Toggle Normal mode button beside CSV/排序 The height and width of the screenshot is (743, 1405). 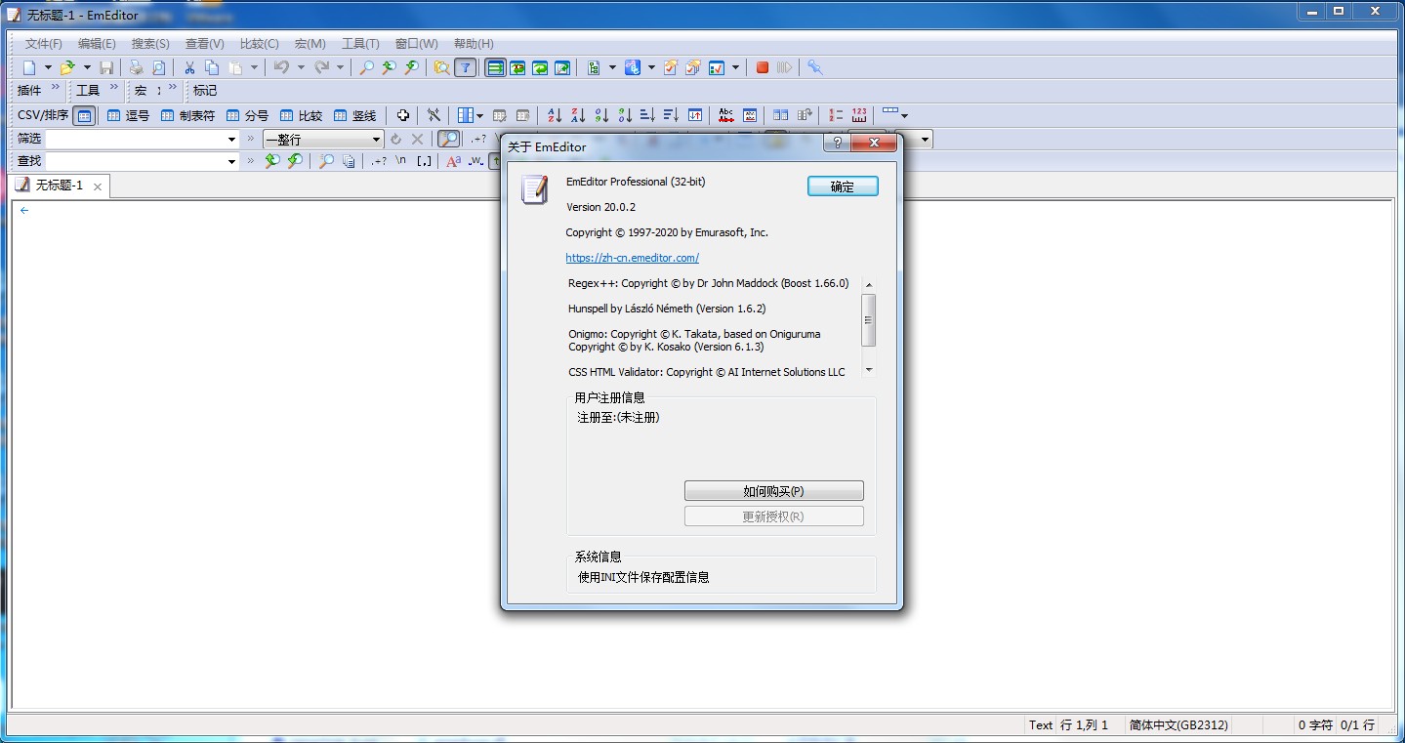[85, 115]
